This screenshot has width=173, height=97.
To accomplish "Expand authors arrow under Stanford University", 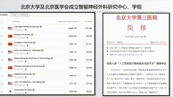I will point(26,77).
